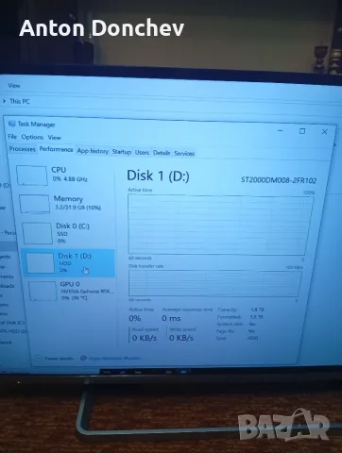
Task: Maximize the Task Manager window
Action: (x=302, y=131)
